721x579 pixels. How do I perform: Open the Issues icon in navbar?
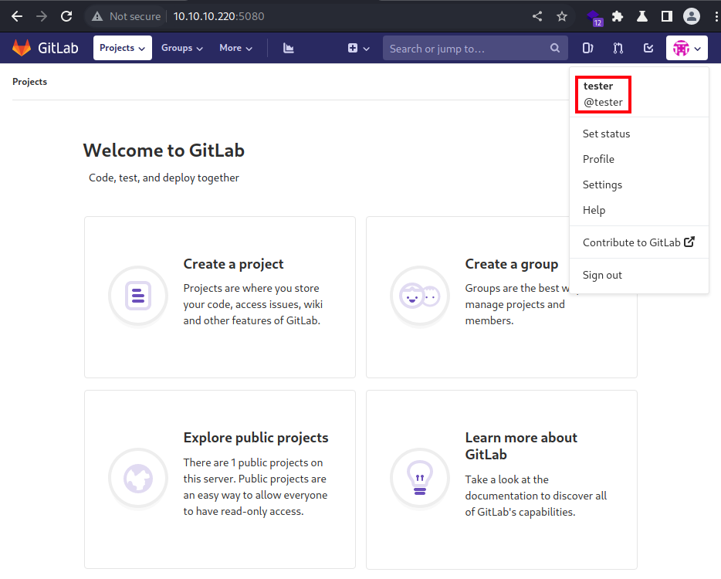tap(587, 48)
